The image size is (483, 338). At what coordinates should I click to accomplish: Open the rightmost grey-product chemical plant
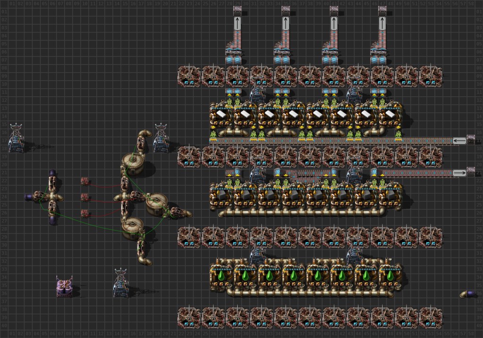point(391,197)
